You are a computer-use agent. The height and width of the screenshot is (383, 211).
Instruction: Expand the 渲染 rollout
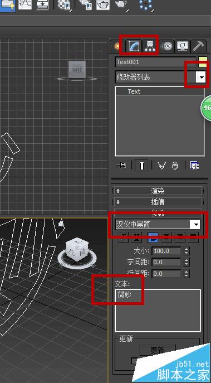(158, 191)
